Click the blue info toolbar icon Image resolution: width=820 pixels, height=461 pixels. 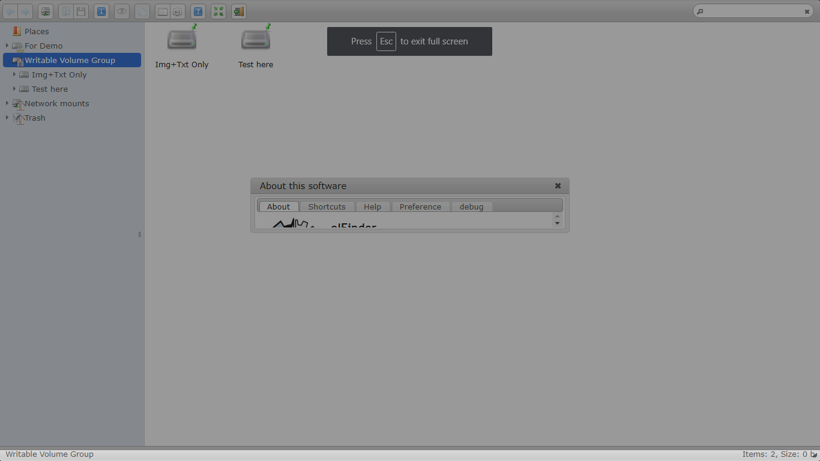101,11
